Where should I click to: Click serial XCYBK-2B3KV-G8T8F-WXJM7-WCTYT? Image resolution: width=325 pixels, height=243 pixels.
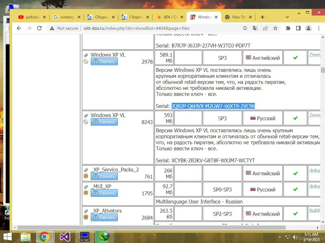(x=213, y=160)
